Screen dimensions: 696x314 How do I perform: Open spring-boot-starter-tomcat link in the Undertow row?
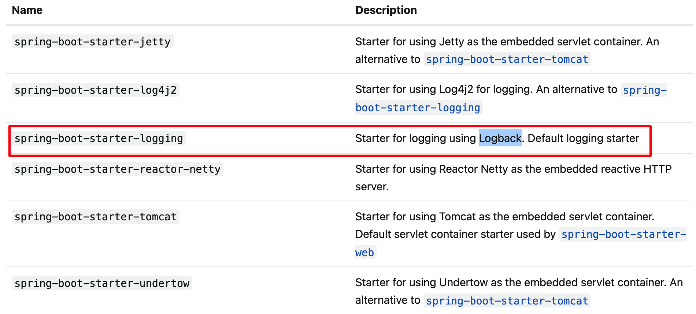point(507,301)
